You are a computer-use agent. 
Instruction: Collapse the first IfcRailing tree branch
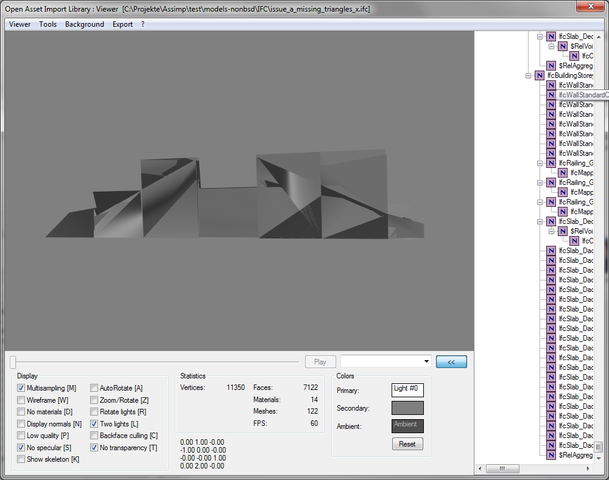click(540, 163)
